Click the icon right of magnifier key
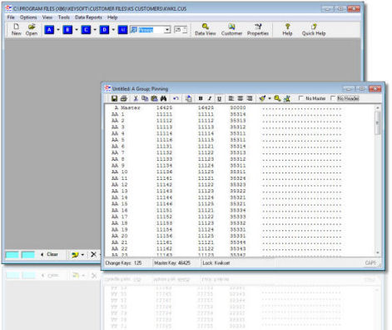The height and width of the screenshot is (330, 392). coord(287,98)
